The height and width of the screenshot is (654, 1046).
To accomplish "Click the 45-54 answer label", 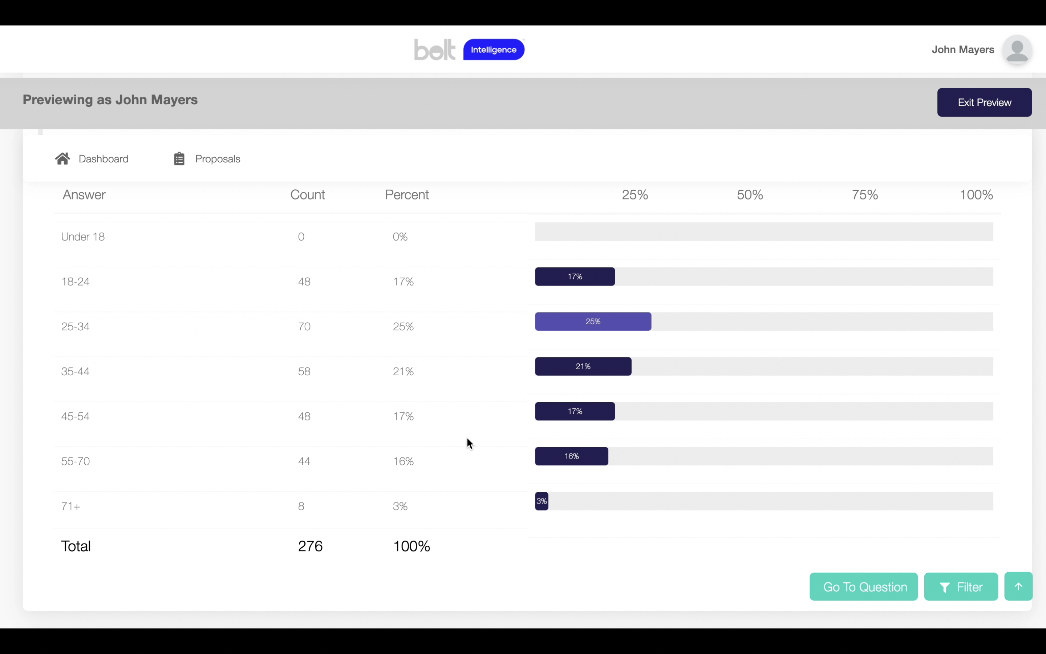I will click(75, 416).
